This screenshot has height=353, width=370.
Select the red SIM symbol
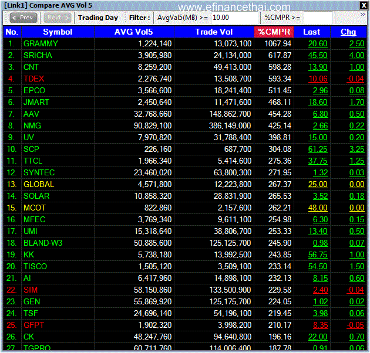coord(31,290)
